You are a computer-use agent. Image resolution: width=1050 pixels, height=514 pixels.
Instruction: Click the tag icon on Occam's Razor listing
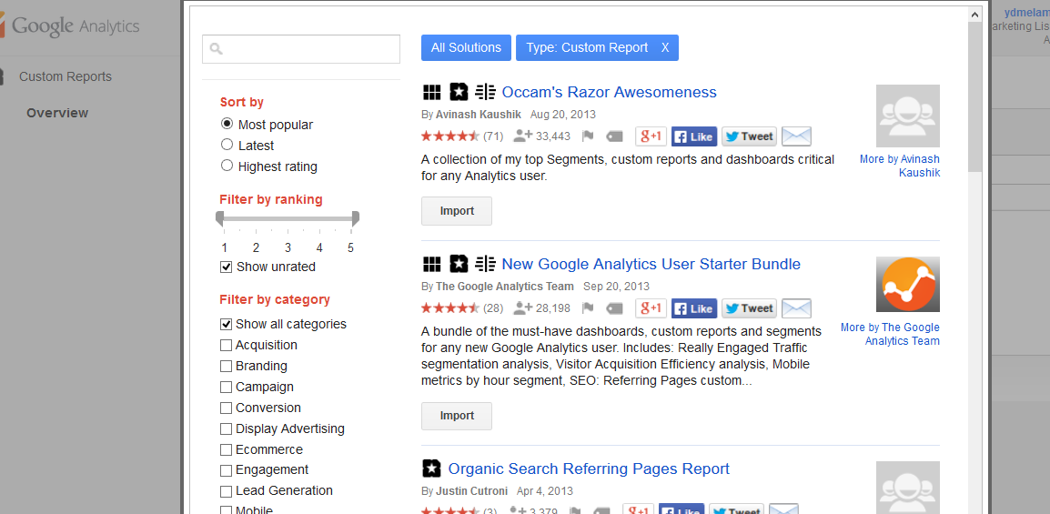click(x=614, y=136)
